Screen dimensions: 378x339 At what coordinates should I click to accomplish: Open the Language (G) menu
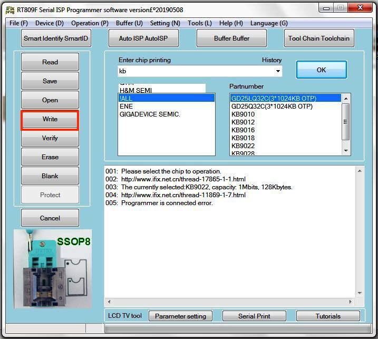(x=269, y=23)
